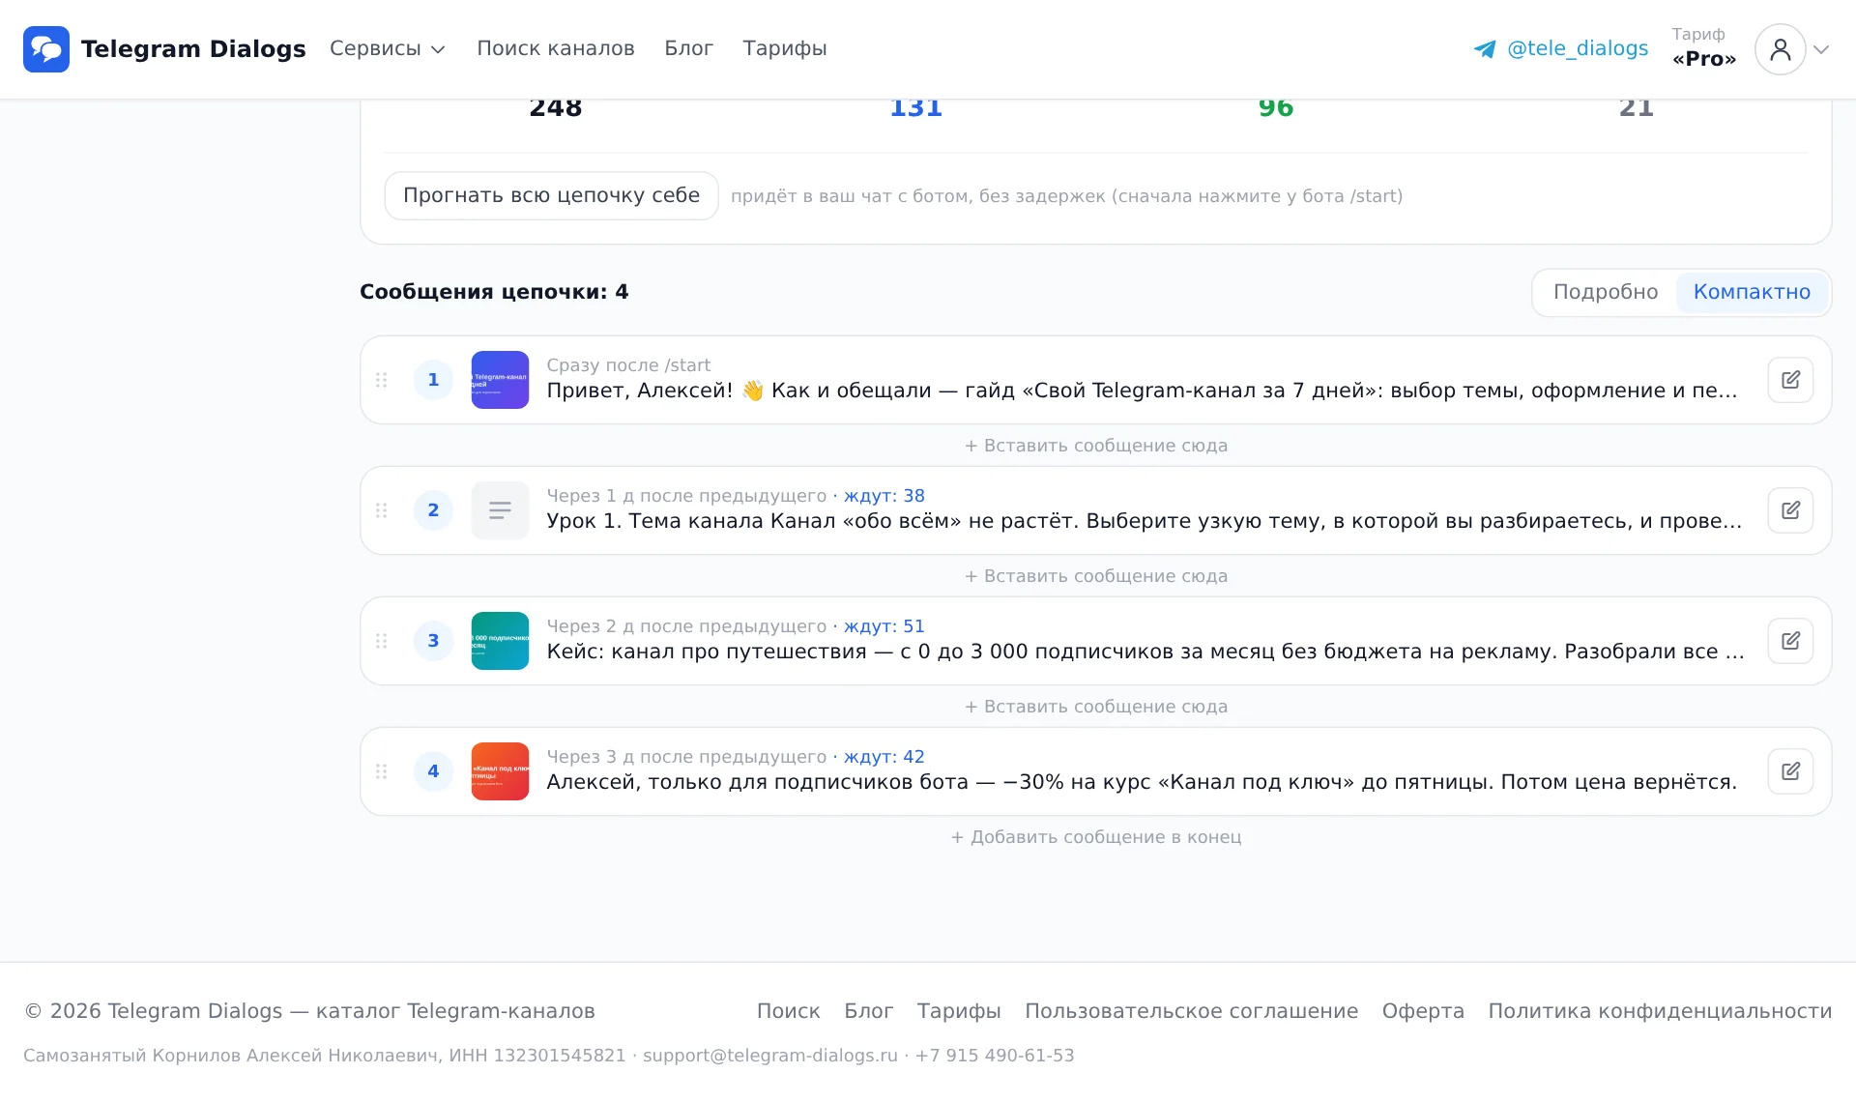Click the ждут: 38 waiting counter
This screenshot has height=1102, width=1856.
[x=884, y=496]
